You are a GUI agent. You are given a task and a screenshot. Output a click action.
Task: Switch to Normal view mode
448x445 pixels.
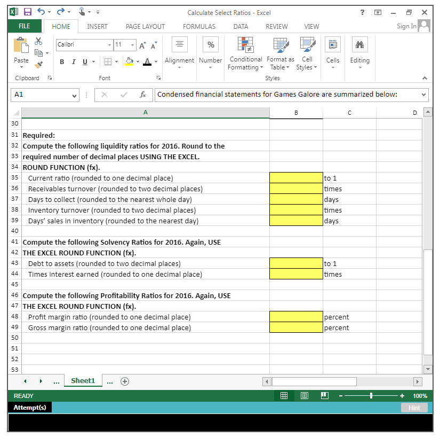[284, 396]
